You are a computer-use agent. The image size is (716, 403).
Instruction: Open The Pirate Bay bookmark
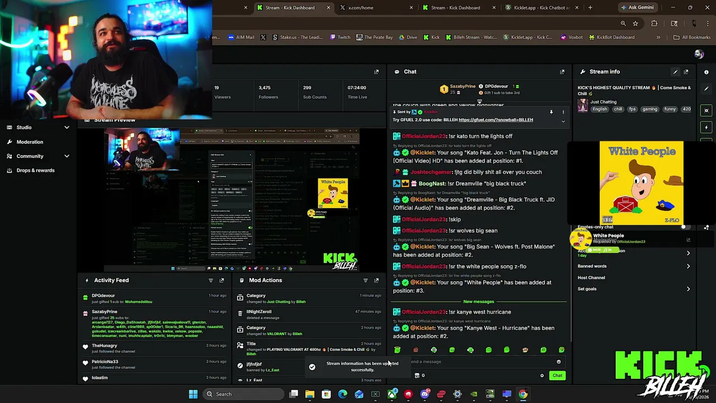click(374, 38)
